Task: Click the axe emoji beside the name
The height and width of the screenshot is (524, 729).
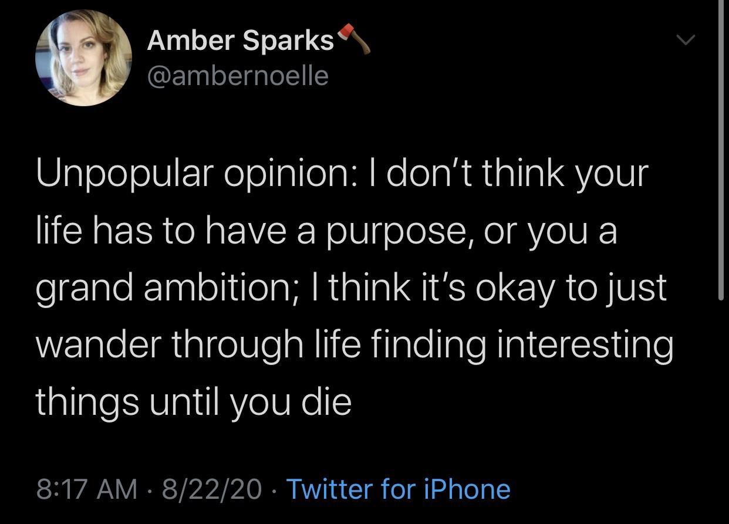Action: click(x=355, y=39)
